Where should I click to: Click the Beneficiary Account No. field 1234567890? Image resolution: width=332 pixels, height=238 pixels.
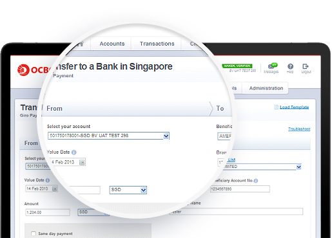[240, 189]
